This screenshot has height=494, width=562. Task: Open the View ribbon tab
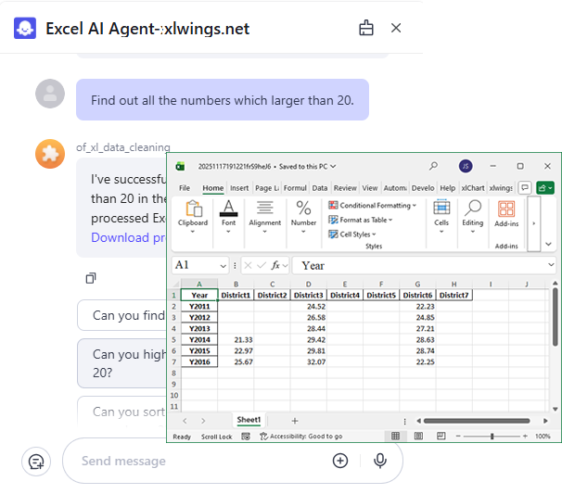tap(369, 188)
